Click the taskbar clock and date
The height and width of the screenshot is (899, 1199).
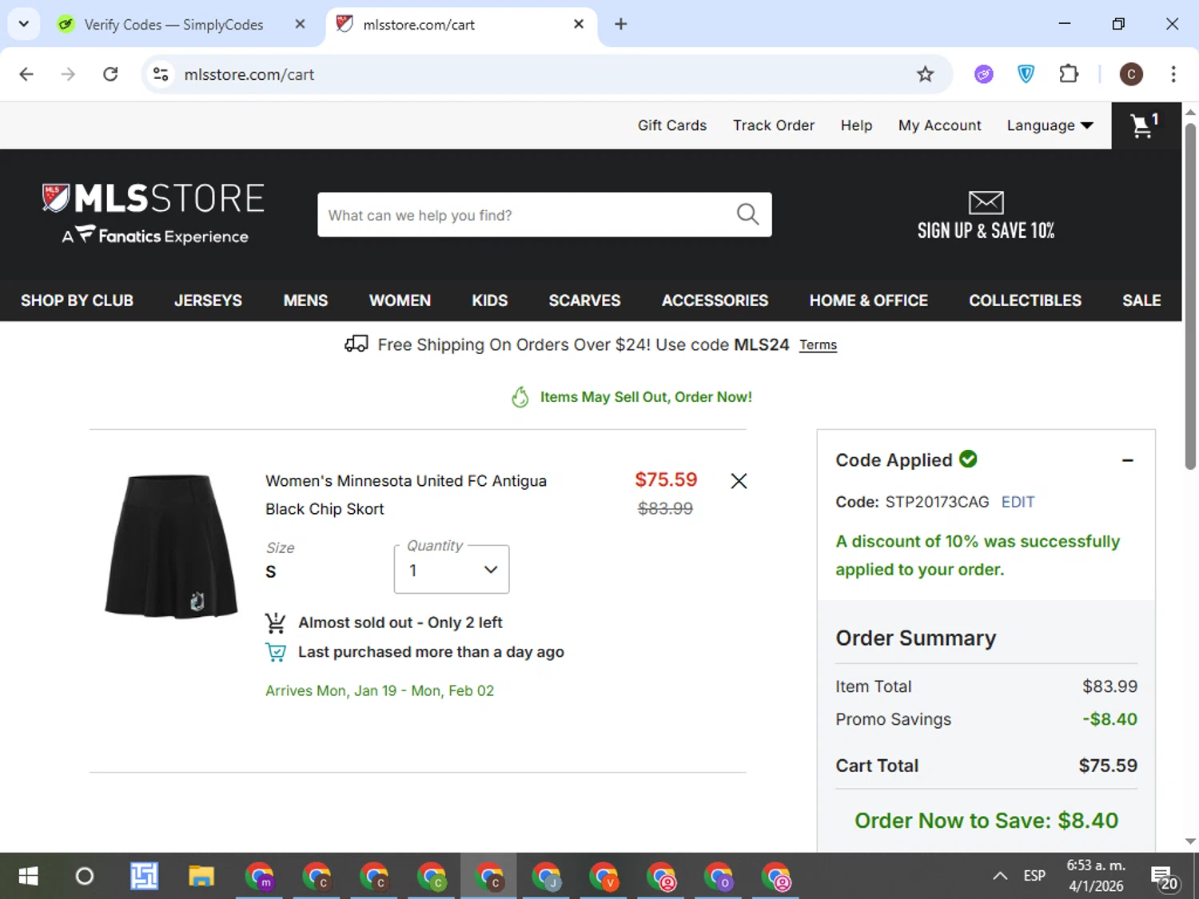[x=1096, y=876]
